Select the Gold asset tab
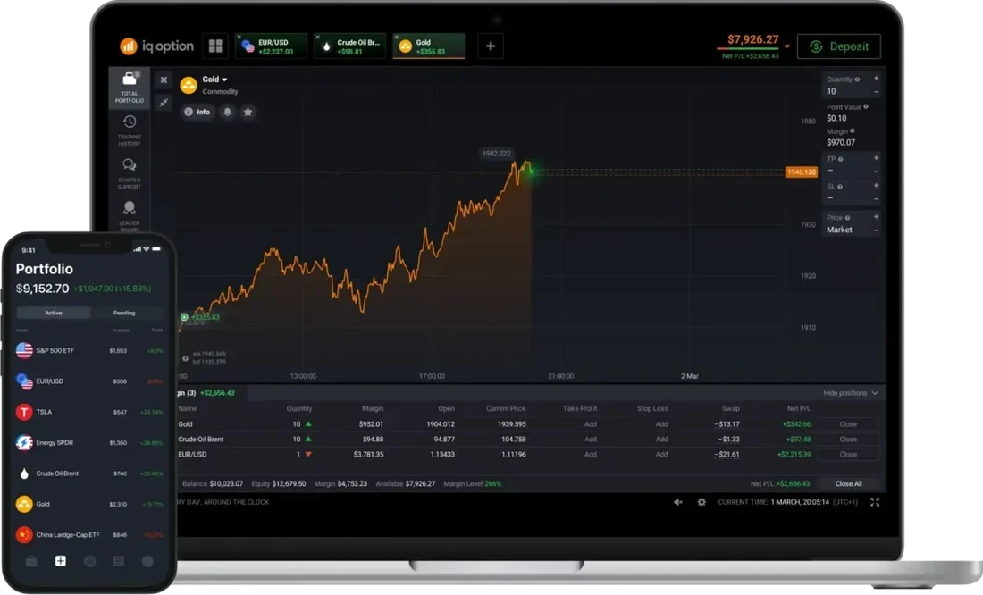This screenshot has width=983, height=595. pos(429,46)
